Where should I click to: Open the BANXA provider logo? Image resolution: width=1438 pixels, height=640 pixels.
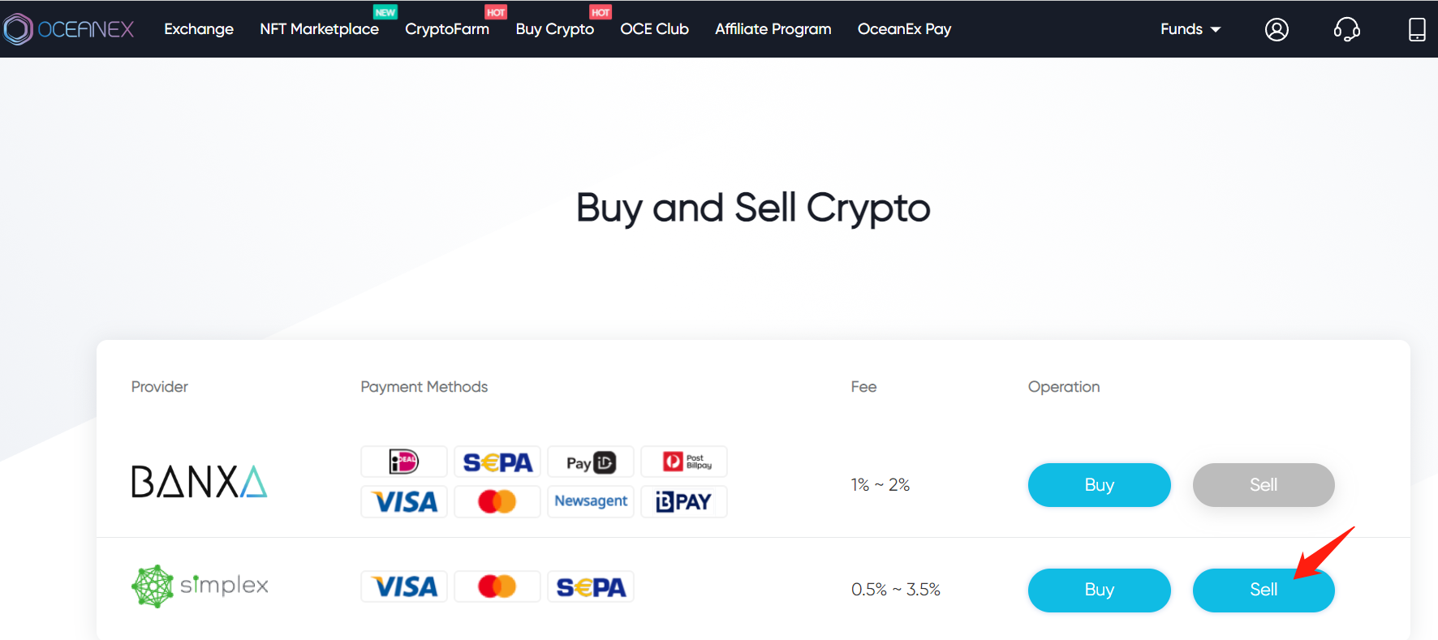[x=200, y=482]
